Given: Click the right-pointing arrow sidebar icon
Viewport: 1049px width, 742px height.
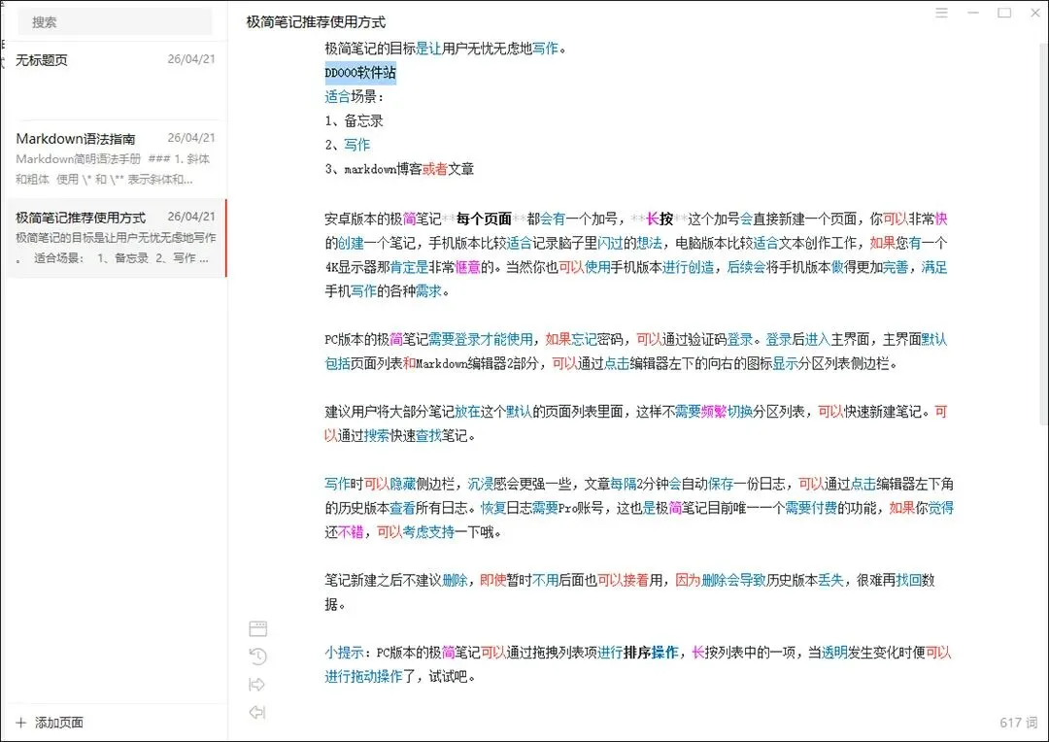Looking at the screenshot, I should [256, 685].
